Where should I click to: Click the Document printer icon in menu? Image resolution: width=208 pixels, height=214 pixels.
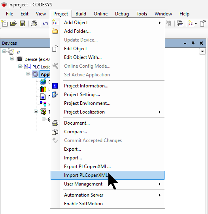coord(55,123)
